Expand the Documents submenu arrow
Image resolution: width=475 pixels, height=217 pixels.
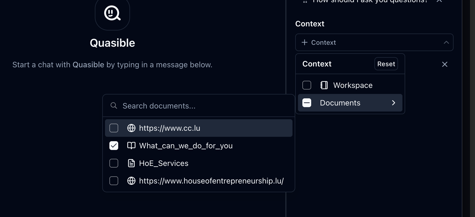pyautogui.click(x=393, y=103)
